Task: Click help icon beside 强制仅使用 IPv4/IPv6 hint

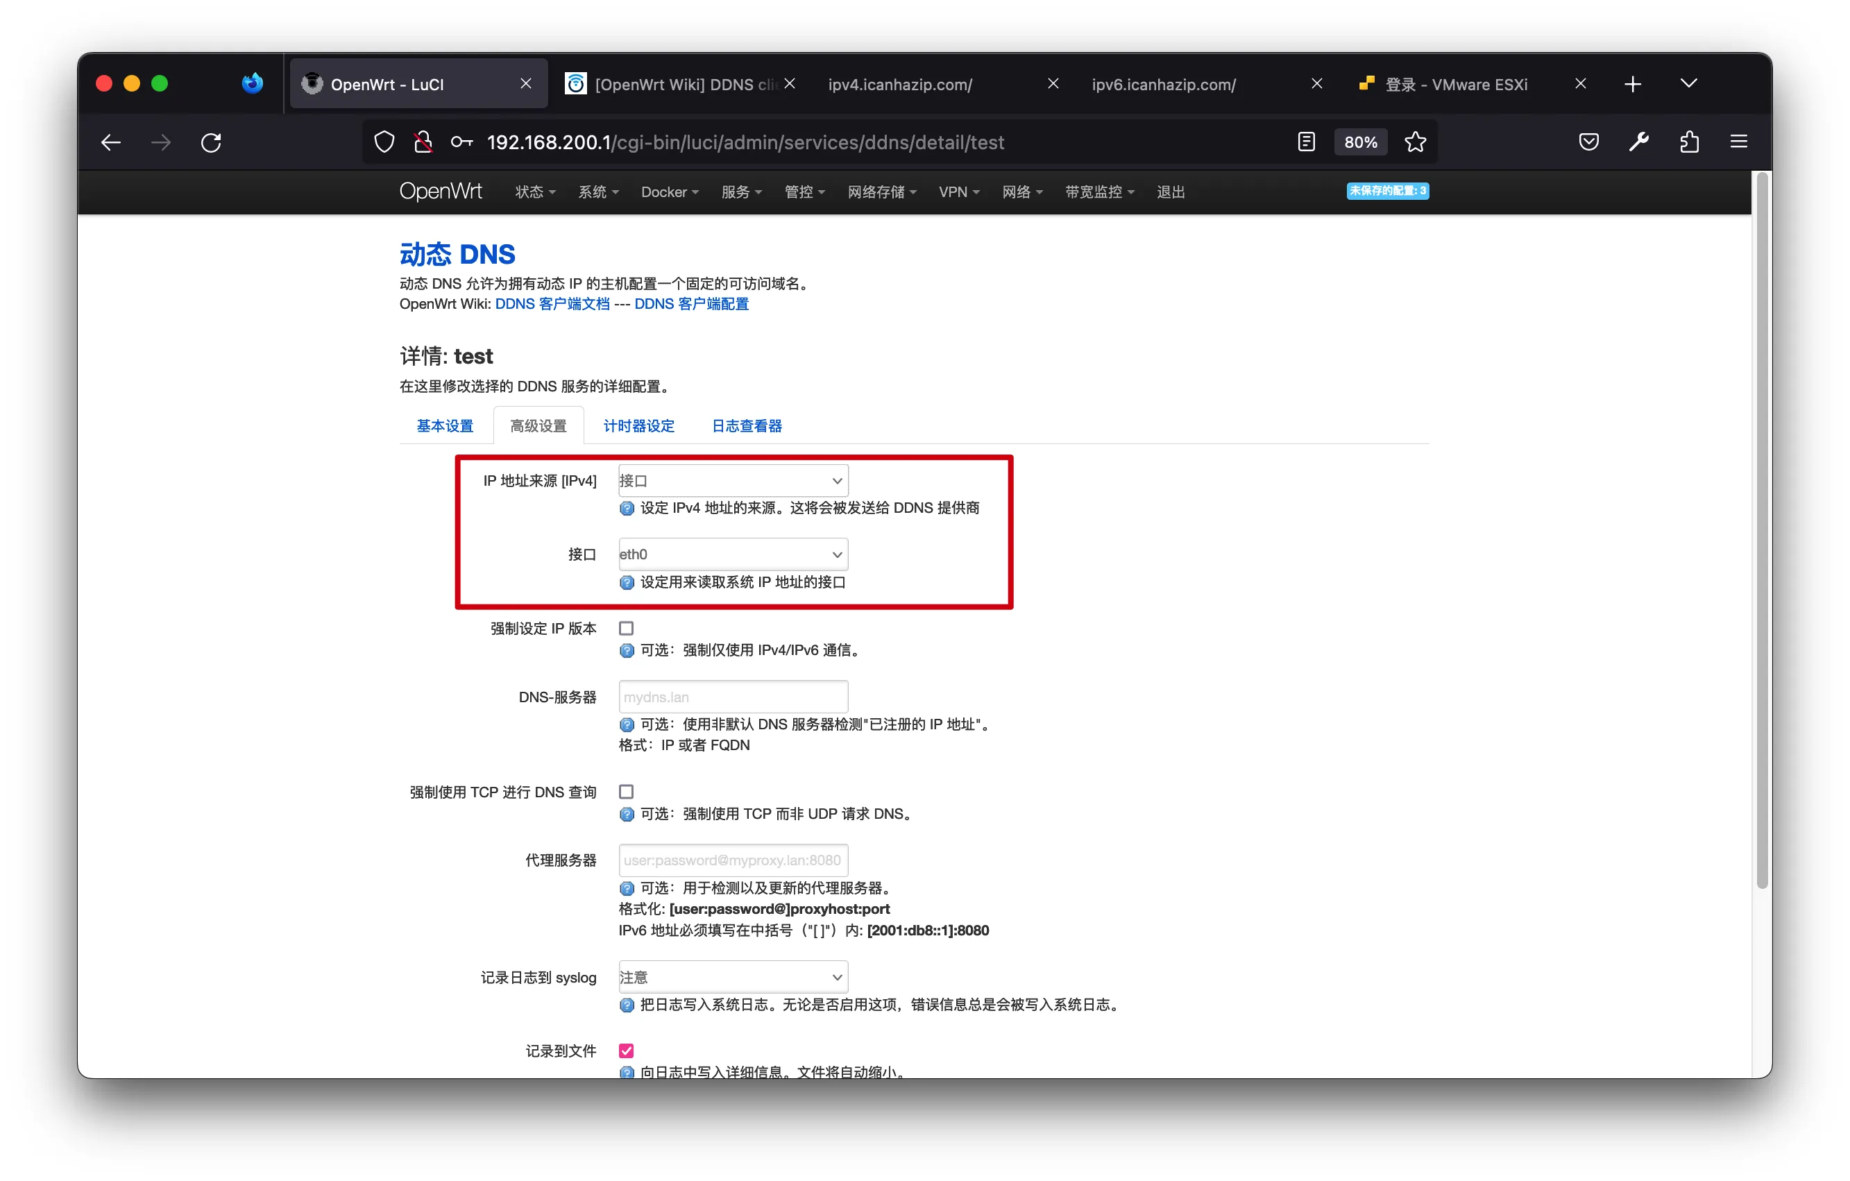Action: tap(627, 651)
